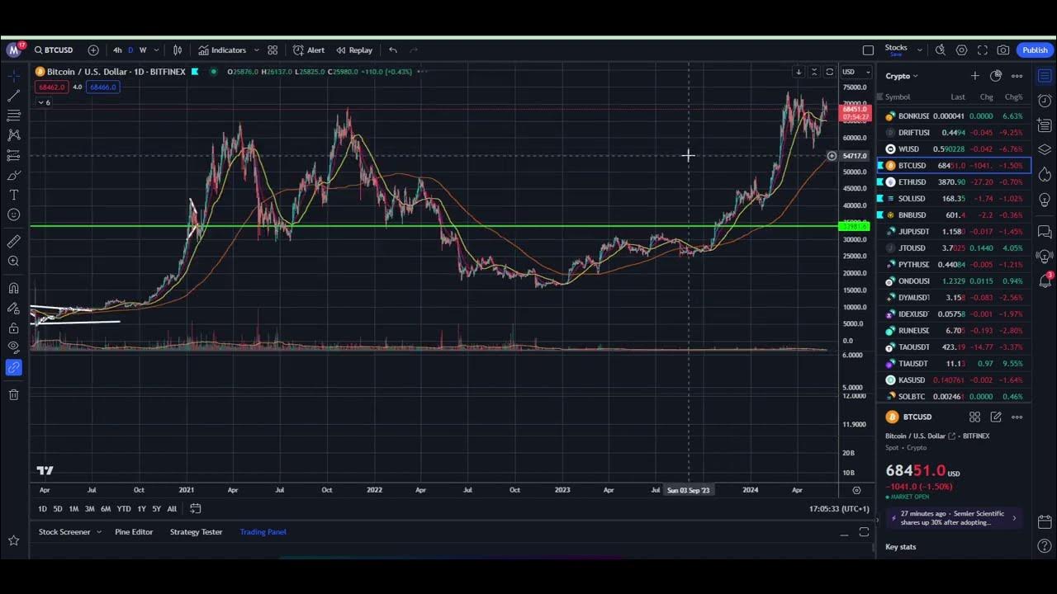Click the buy price 68466.0 button
The height and width of the screenshot is (594, 1057).
coord(103,87)
